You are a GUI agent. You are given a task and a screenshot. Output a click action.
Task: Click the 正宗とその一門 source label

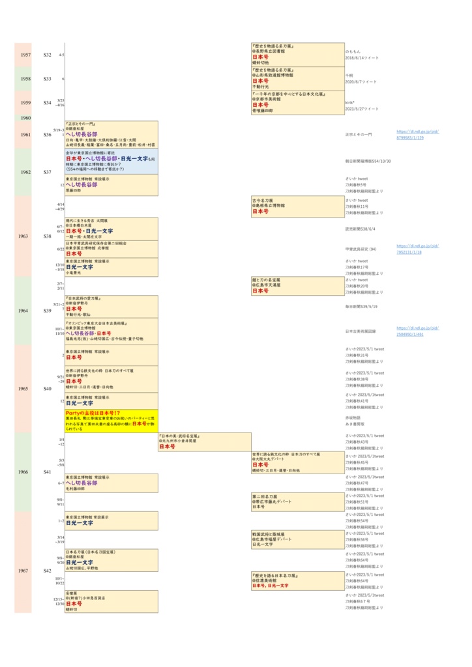click(358, 134)
